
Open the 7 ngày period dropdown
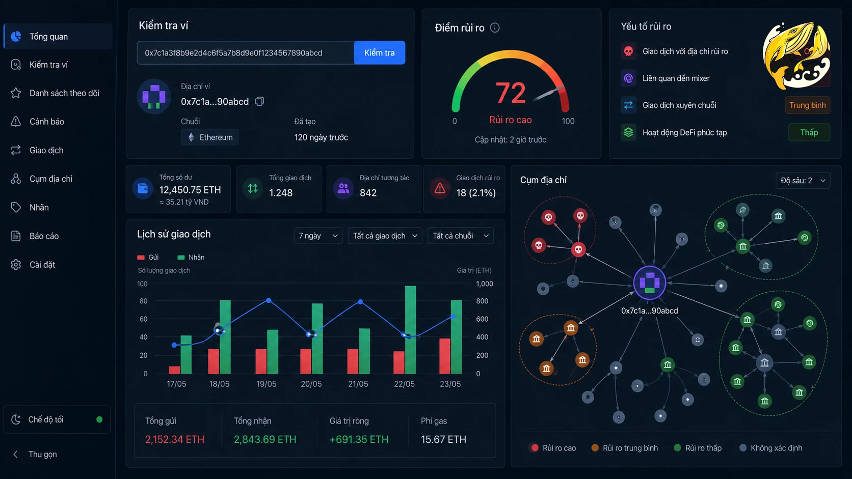(318, 236)
